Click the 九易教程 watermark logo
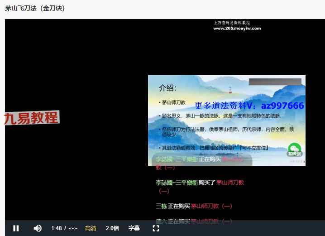The height and width of the screenshot is (236, 325). click(x=31, y=118)
